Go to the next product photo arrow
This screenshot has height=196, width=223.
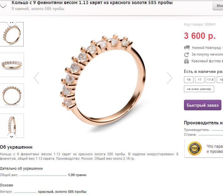pyautogui.click(x=170, y=78)
